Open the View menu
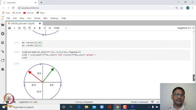 tap(22, 18)
